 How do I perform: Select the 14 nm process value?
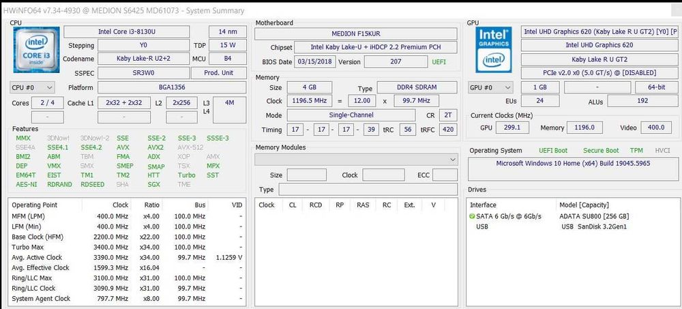[x=228, y=32]
